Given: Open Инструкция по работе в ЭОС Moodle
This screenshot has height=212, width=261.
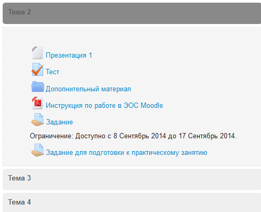Looking at the screenshot, I should [104, 105].
